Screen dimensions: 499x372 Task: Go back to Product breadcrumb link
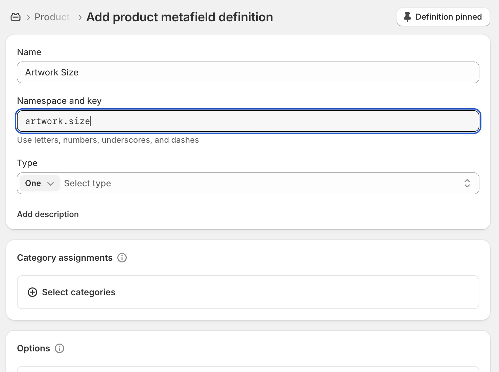point(52,17)
